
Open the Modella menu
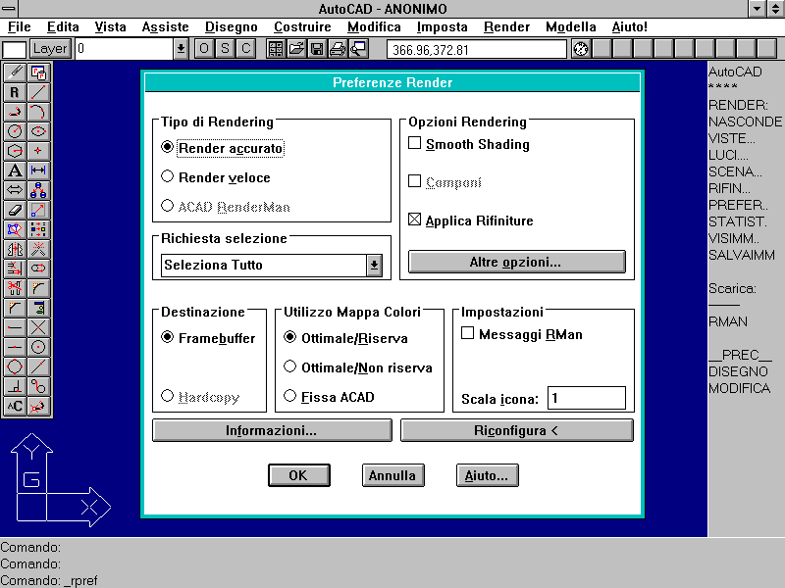571,27
